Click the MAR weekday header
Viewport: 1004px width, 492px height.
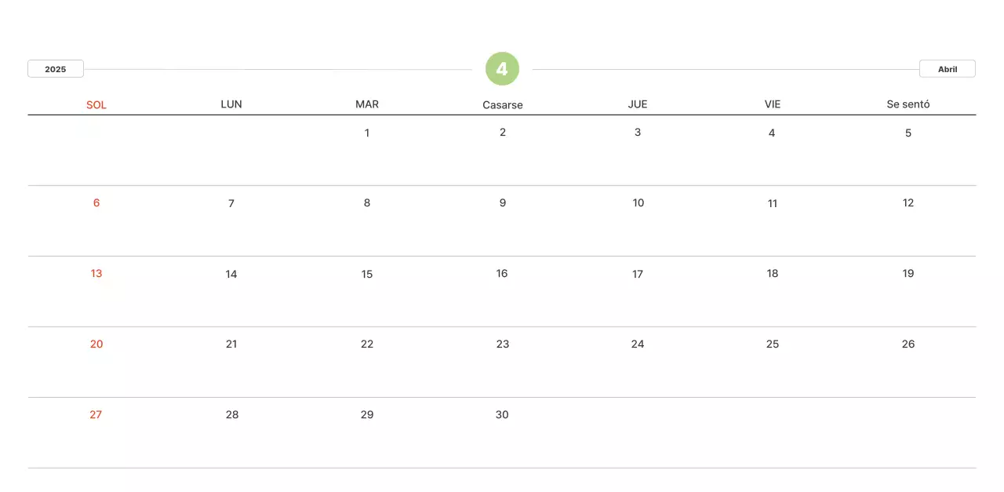tap(367, 104)
